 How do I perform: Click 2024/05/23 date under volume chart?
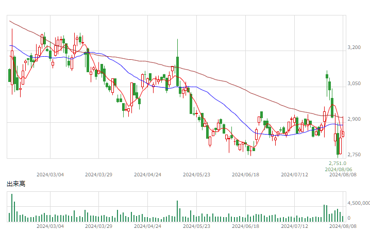[196, 226]
